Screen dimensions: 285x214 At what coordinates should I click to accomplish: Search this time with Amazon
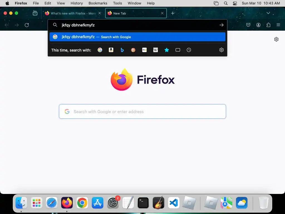[x=111, y=50]
